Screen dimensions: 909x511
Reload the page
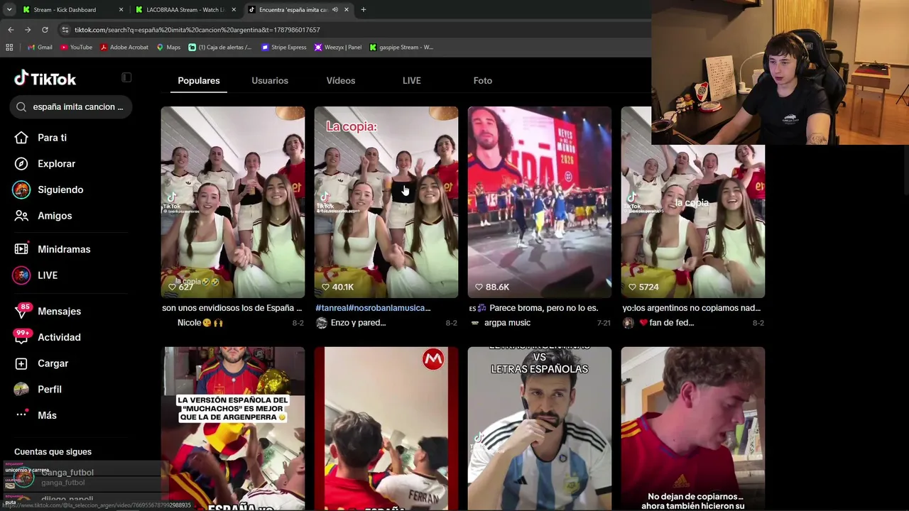tap(45, 30)
